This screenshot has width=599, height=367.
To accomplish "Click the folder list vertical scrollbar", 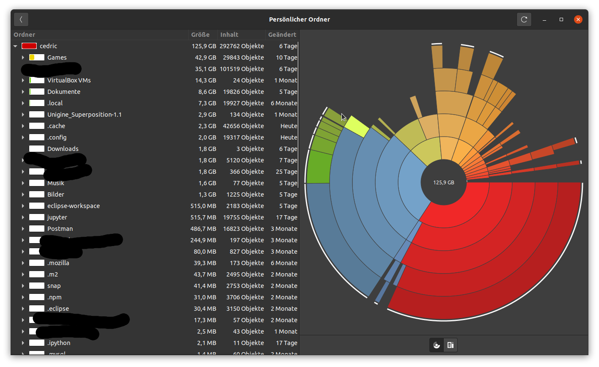I will tap(298, 114).
